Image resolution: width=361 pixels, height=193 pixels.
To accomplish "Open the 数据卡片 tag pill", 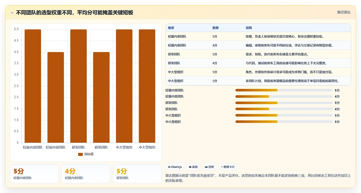I will 228,167.
